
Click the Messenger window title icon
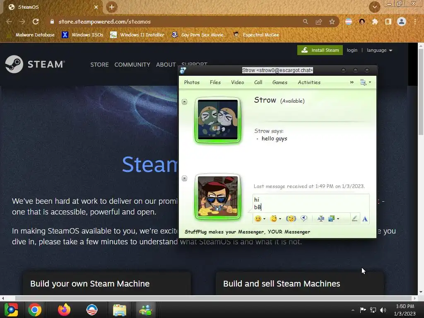pos(183,70)
